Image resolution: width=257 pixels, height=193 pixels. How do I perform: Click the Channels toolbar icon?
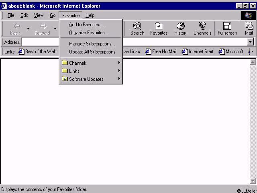coord(202,29)
